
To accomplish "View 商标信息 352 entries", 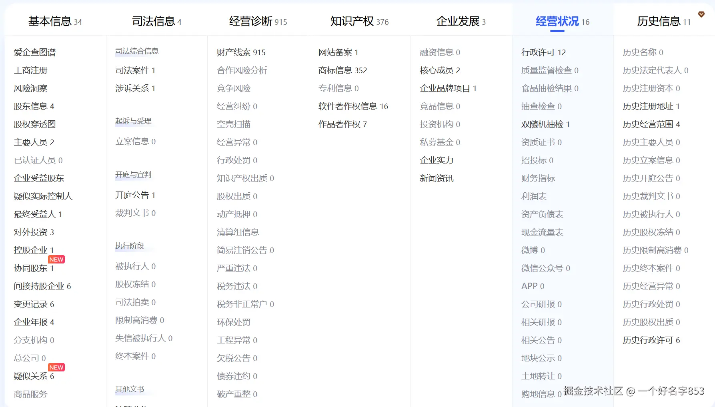I will click(342, 70).
